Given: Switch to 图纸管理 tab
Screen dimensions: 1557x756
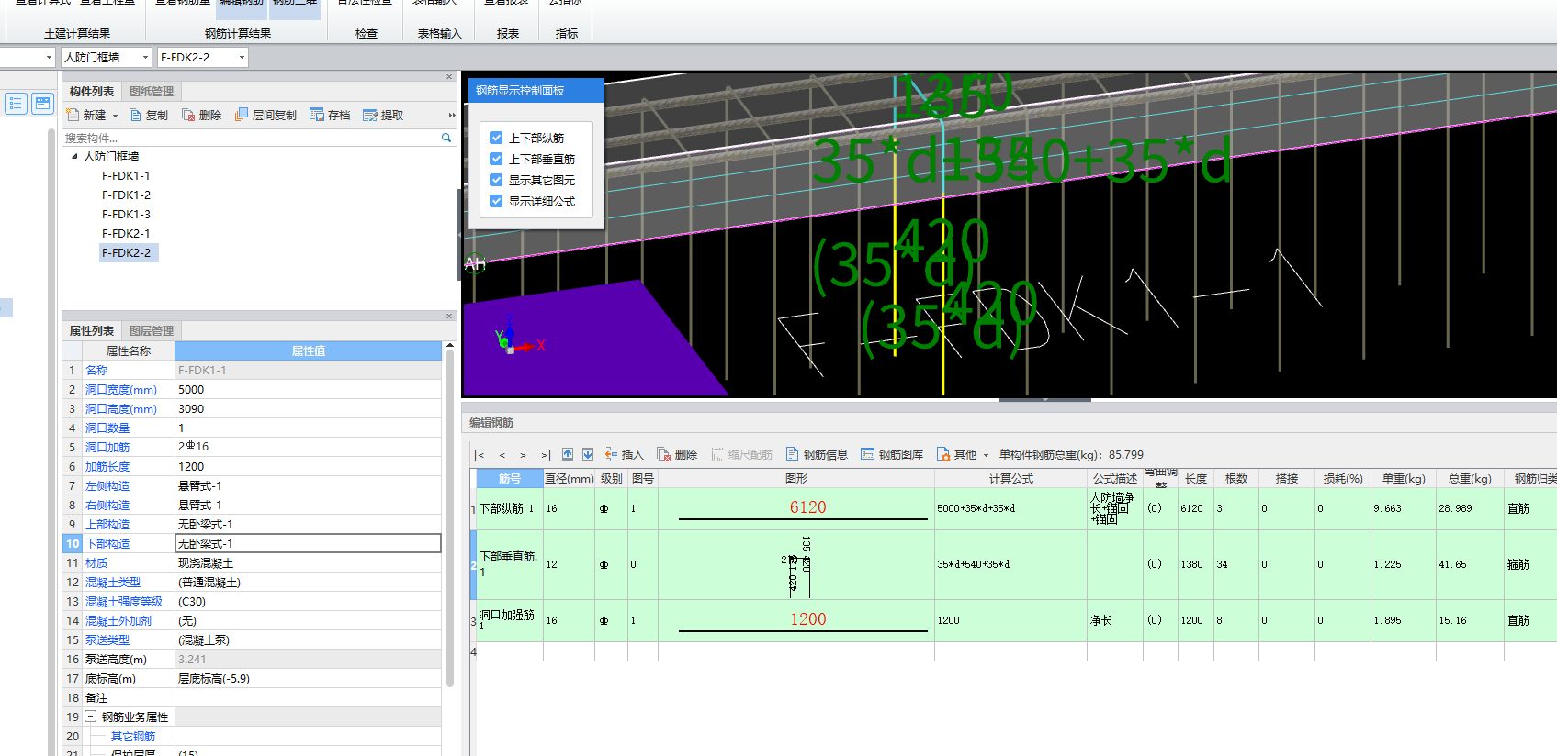Looking at the screenshot, I should [x=152, y=91].
